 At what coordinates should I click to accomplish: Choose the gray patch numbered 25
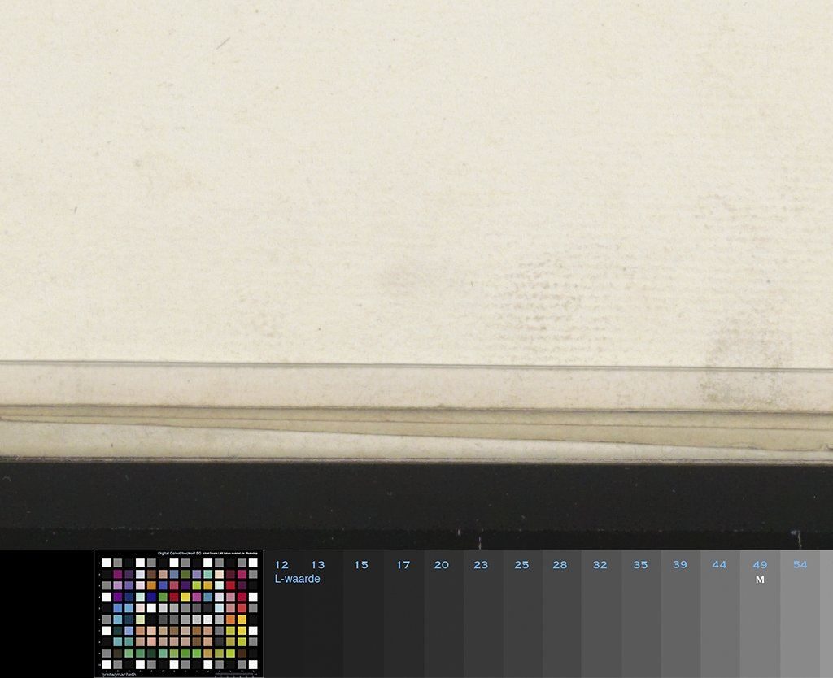(522, 618)
